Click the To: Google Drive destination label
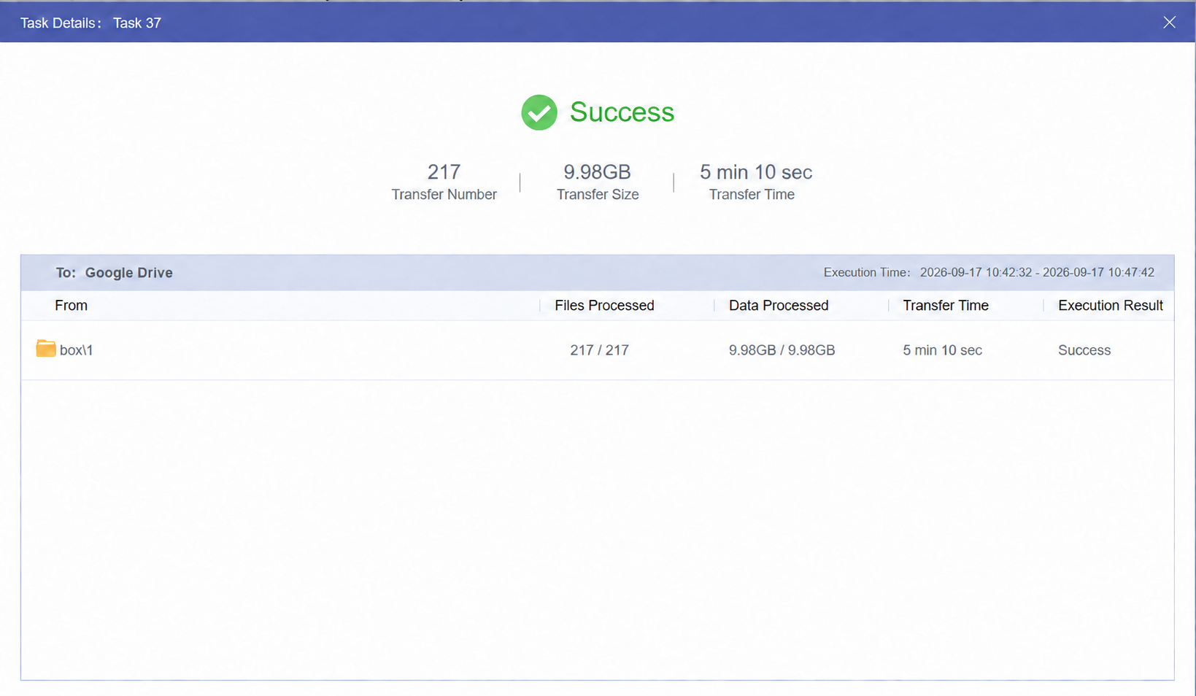This screenshot has width=1196, height=696. (x=115, y=273)
